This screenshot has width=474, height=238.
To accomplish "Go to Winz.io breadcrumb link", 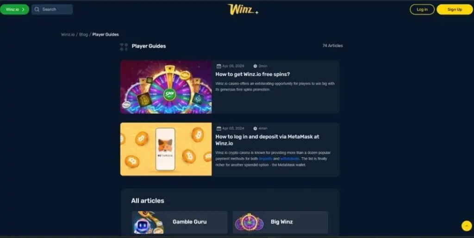I will (68, 34).
